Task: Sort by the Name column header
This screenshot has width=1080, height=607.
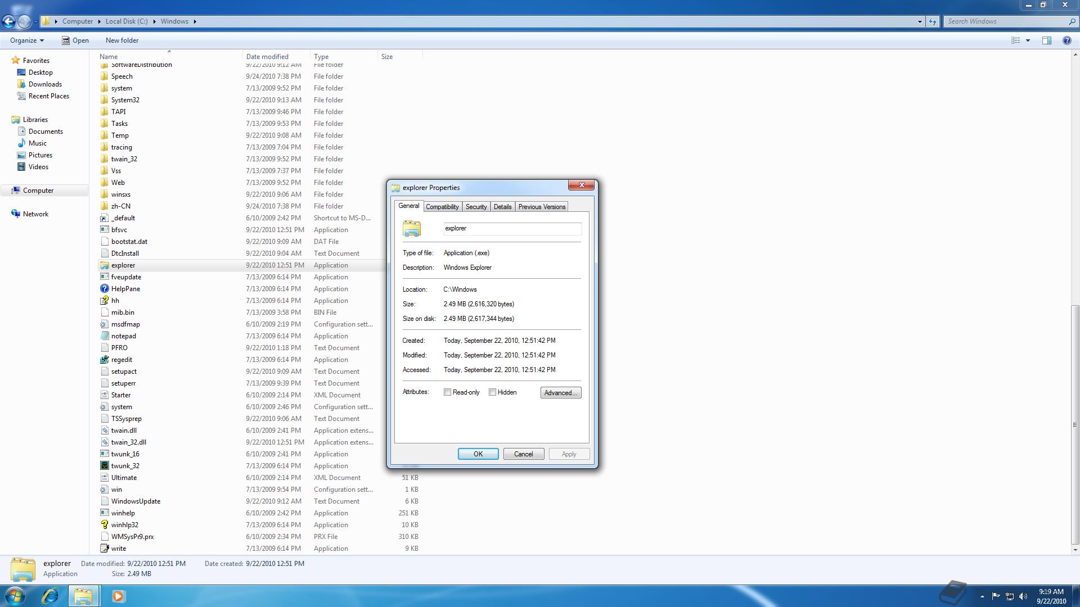Action: pyautogui.click(x=170, y=57)
